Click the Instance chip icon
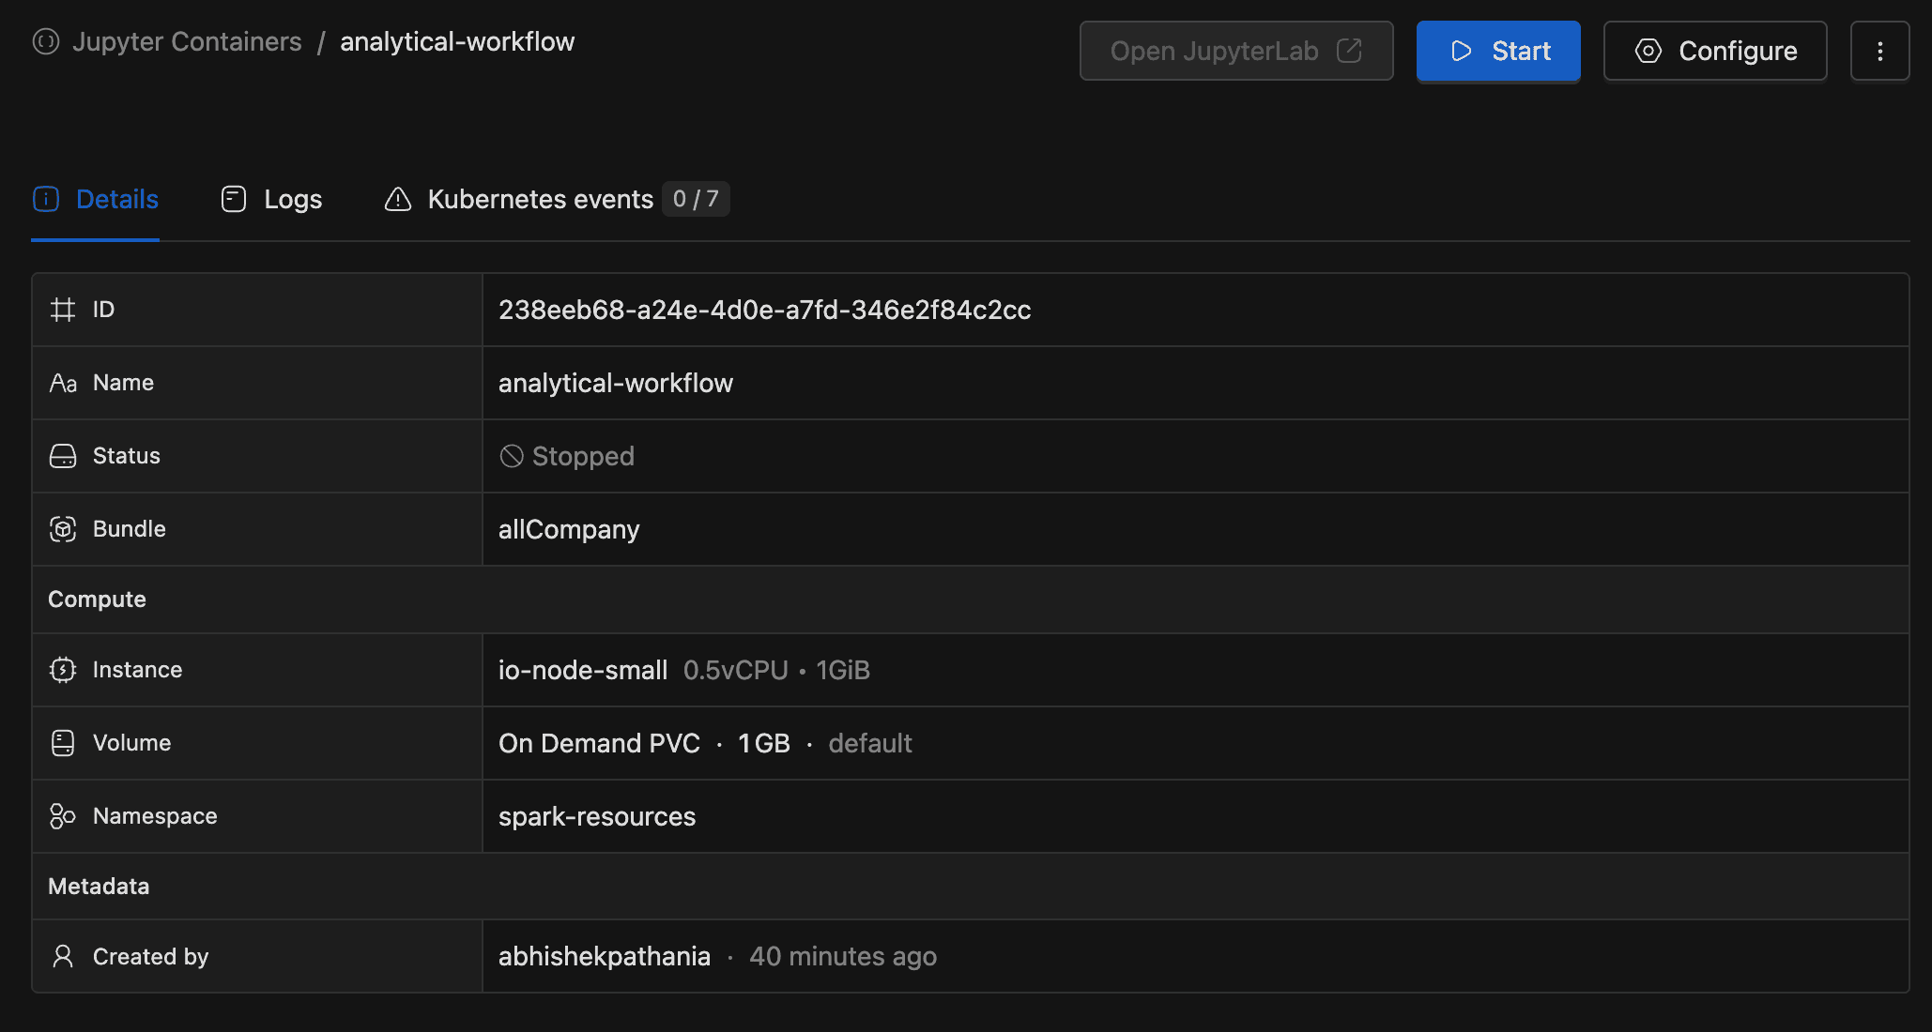This screenshot has width=1932, height=1032. (x=63, y=670)
